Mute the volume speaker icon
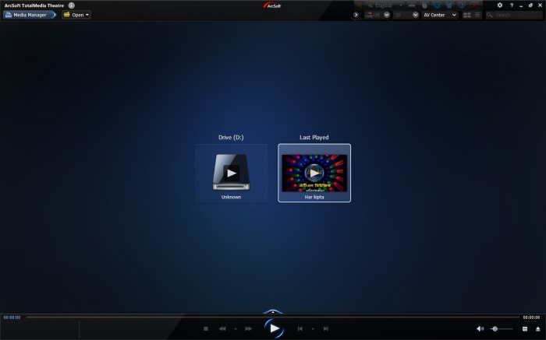Viewport: 546px width, 340px height. (x=480, y=328)
